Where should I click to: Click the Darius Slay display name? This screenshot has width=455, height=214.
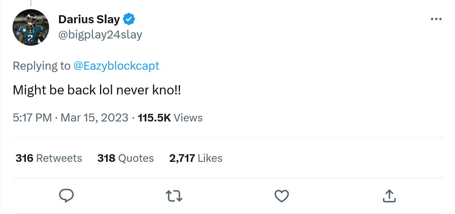tap(89, 19)
